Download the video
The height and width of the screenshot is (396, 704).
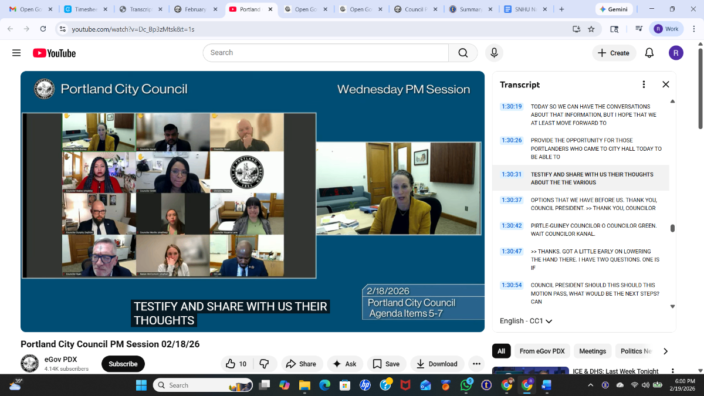(437, 364)
